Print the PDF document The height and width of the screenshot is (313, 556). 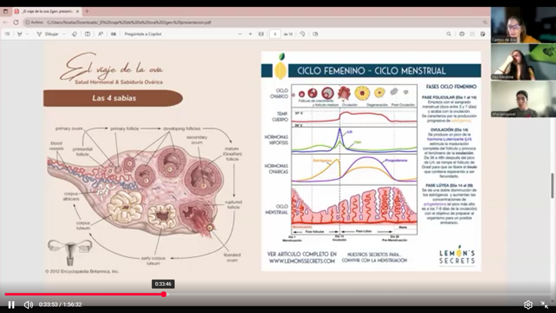[x=462, y=34]
